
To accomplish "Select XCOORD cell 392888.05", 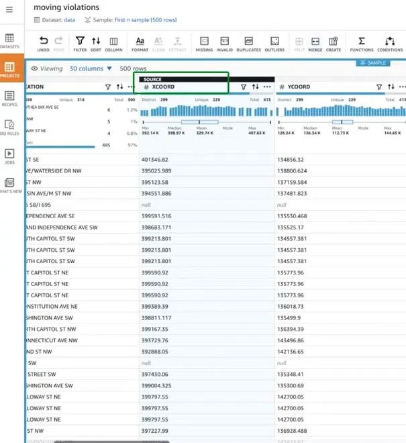I will tap(207, 352).
